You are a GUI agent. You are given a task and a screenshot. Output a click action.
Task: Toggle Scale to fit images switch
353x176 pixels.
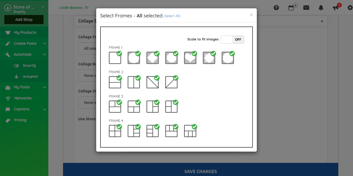pos(232,40)
